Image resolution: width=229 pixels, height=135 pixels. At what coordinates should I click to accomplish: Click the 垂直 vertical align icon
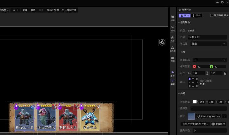(173, 82)
